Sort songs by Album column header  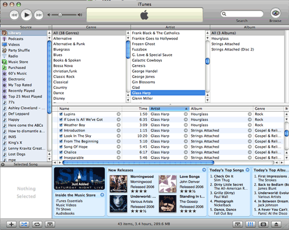[221, 109]
